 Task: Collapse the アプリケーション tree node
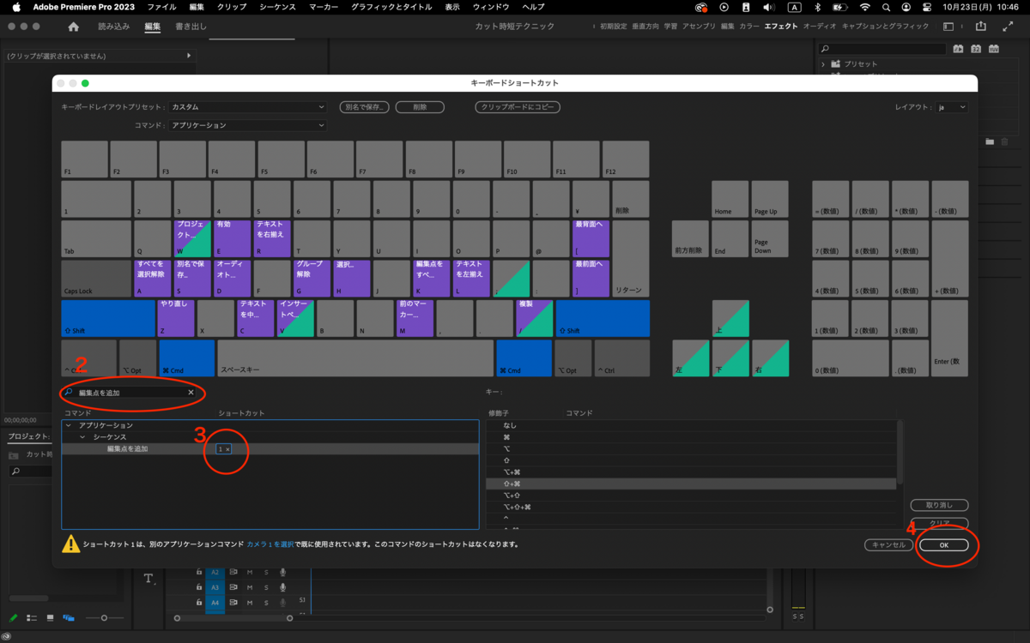click(x=69, y=425)
